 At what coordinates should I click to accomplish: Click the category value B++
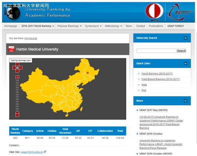point(27,138)
